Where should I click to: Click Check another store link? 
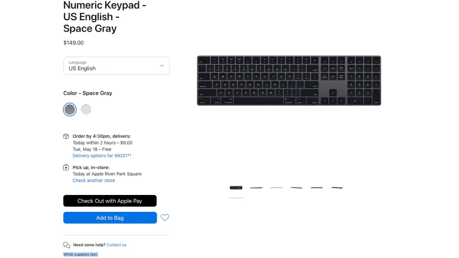pos(94,180)
